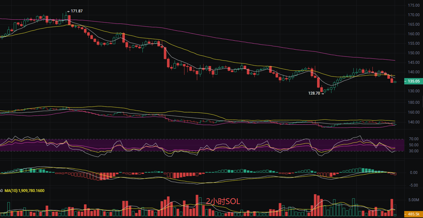Click the 128.70 low price marker

[314, 93]
